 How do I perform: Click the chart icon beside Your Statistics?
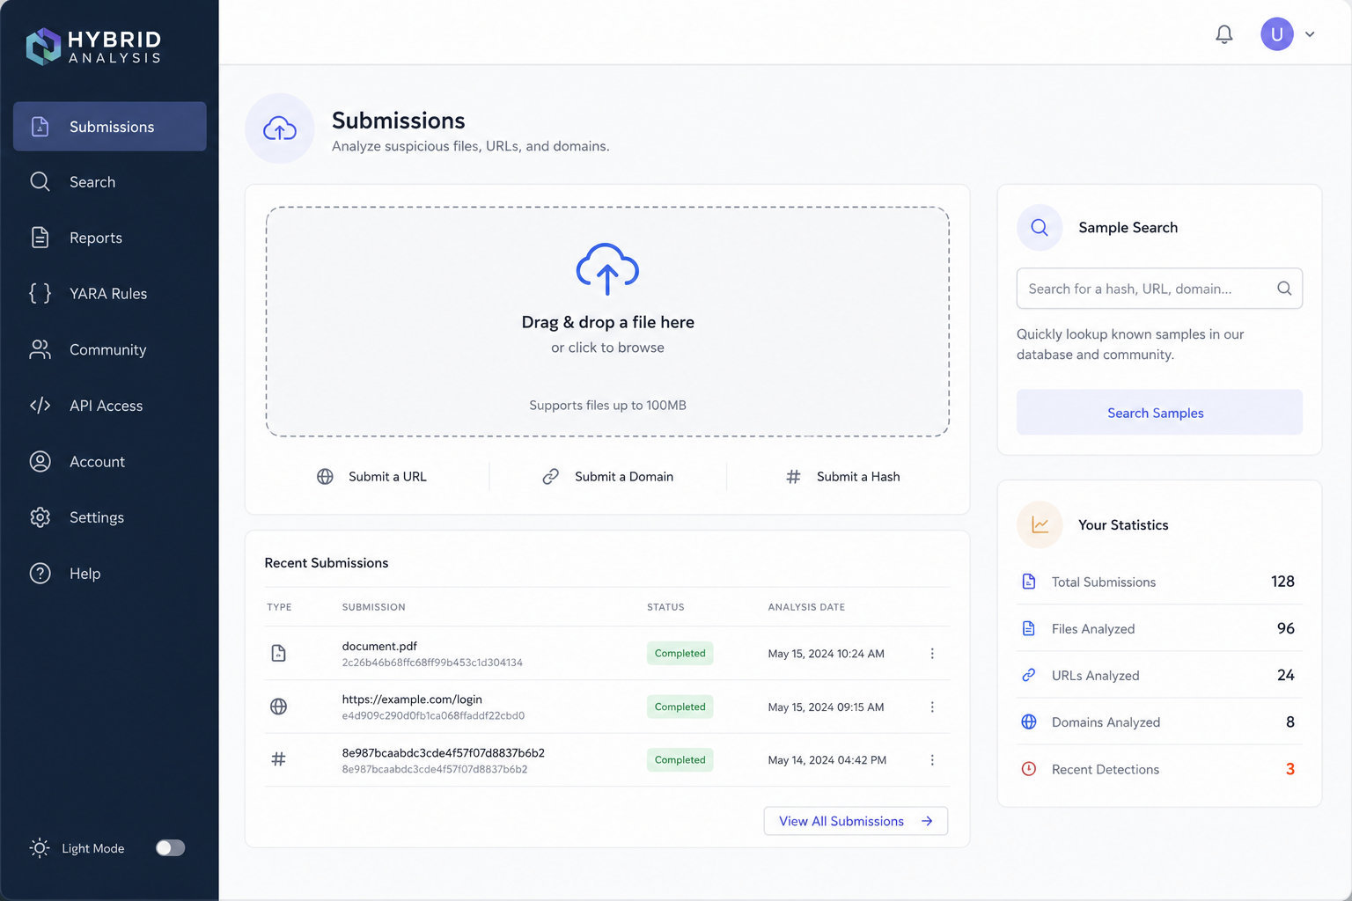(1040, 525)
